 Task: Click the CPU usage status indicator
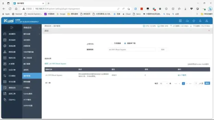click(x=149, y=26)
